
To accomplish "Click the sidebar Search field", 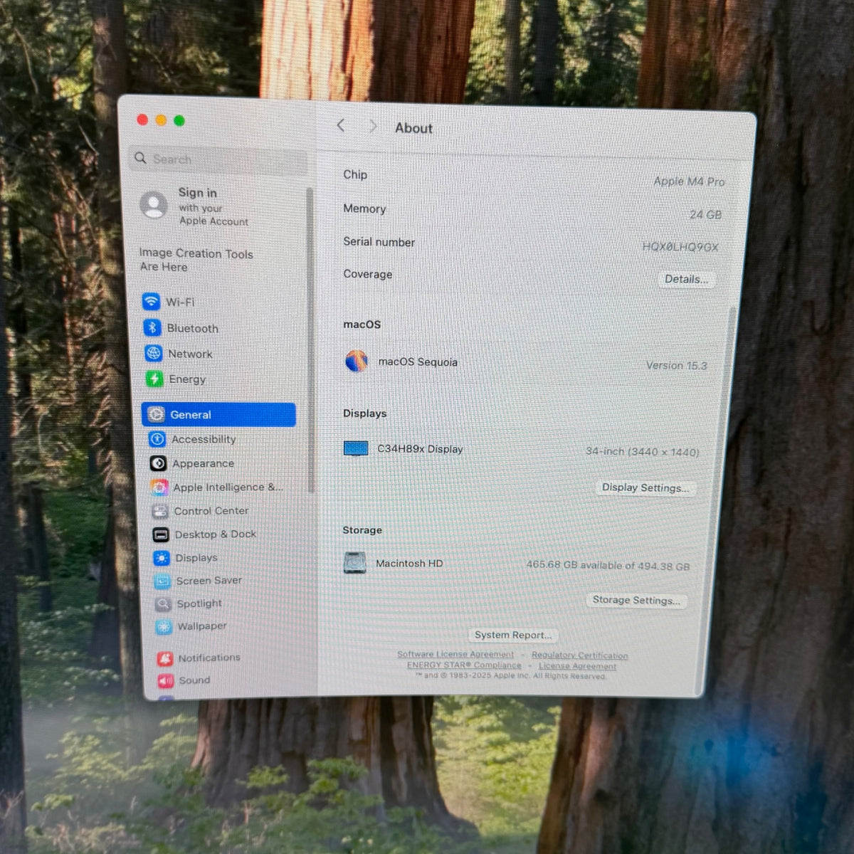I will [219, 159].
